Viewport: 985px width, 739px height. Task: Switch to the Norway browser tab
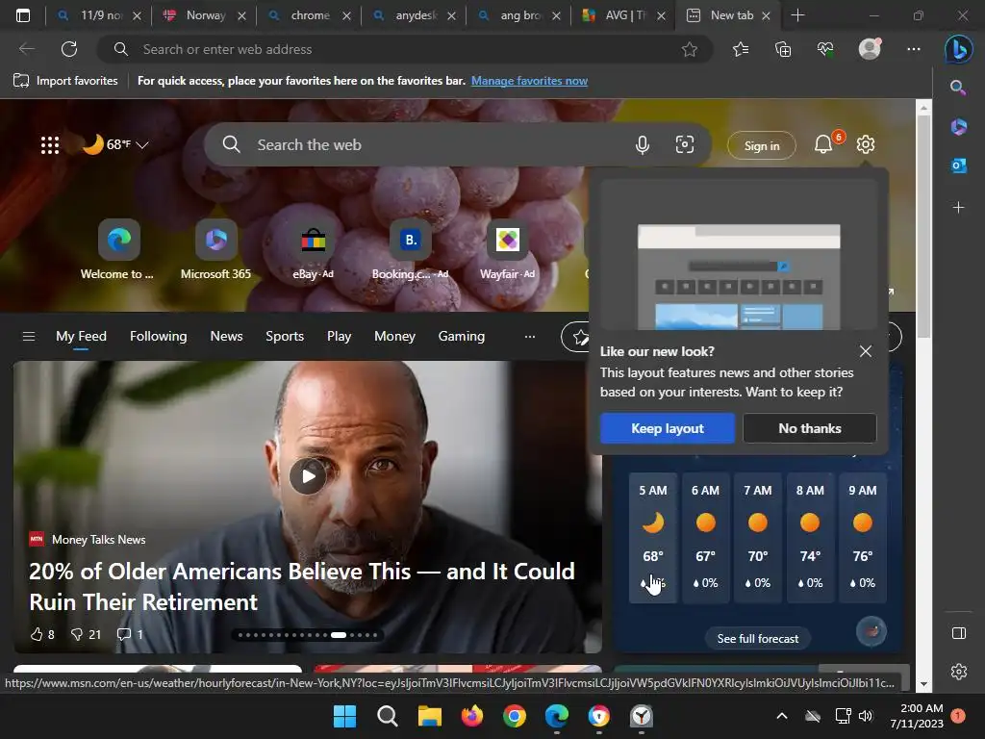pos(204,15)
